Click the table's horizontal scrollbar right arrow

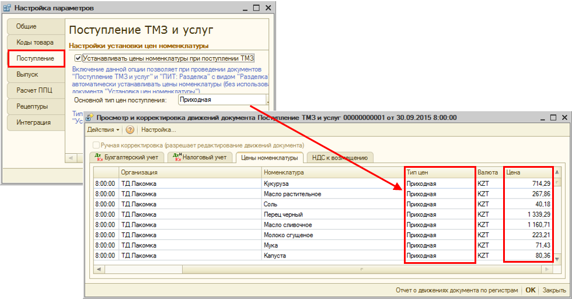[547, 269]
